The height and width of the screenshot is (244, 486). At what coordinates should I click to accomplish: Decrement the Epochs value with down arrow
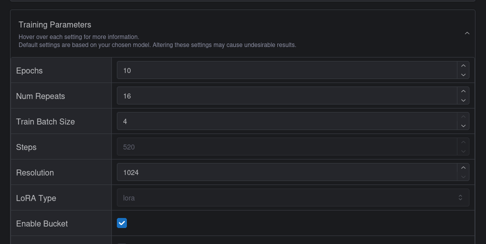463,75
